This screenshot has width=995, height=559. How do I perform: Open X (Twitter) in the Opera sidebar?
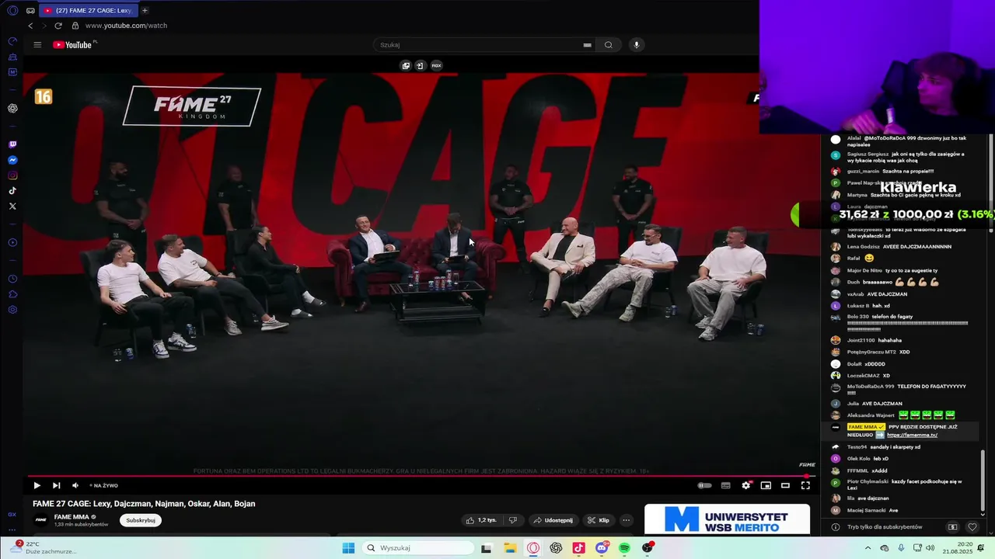[x=12, y=207]
